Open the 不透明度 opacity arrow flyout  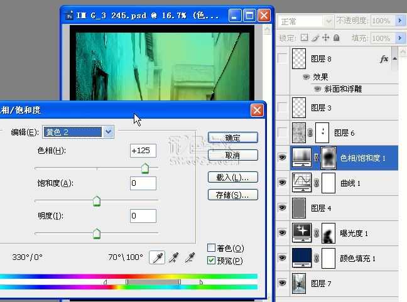click(x=399, y=20)
